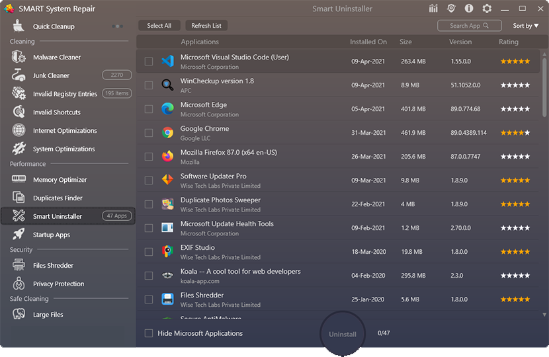
Task: Click the Mozilla Firefox app icon
Action: [168, 156]
